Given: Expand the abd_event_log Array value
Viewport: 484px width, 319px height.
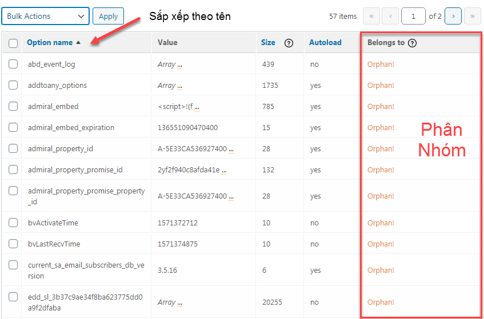Looking at the screenshot, I should click(x=180, y=64).
